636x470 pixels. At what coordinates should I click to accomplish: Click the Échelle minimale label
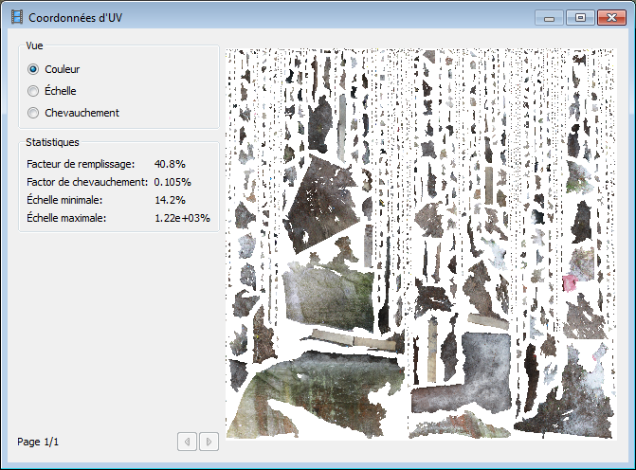(x=64, y=200)
